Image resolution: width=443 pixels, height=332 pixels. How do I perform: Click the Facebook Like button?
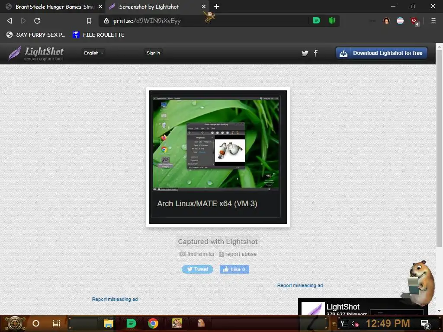coord(234,269)
